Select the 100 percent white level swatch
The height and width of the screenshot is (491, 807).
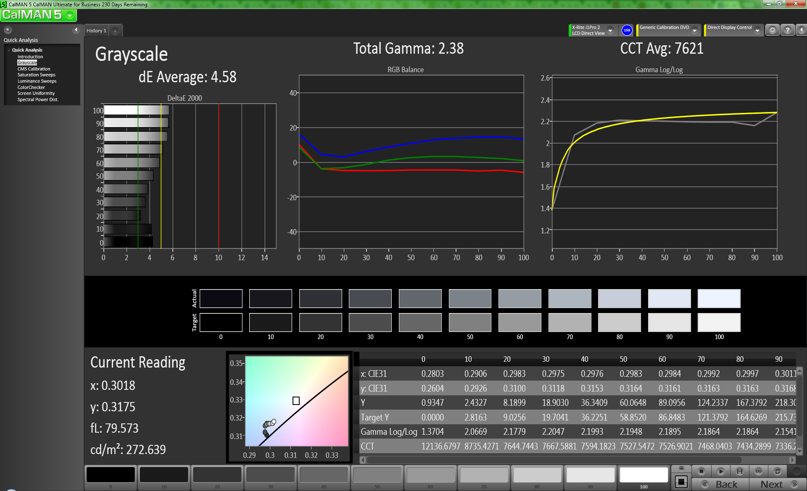(x=643, y=475)
